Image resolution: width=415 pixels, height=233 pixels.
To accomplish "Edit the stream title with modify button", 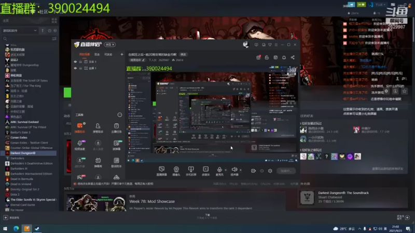I will point(183,54).
